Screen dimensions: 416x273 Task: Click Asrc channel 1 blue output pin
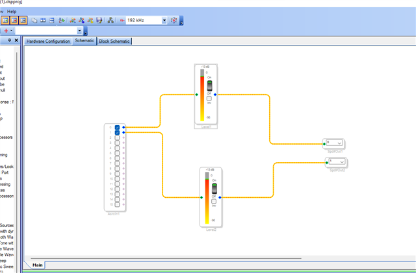123,132
